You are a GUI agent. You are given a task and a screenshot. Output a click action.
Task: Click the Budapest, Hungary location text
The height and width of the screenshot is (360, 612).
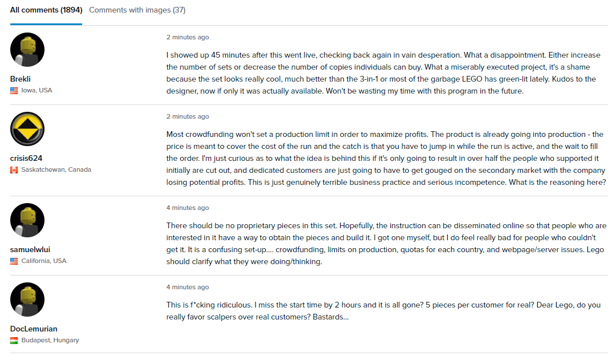pyautogui.click(x=50, y=340)
